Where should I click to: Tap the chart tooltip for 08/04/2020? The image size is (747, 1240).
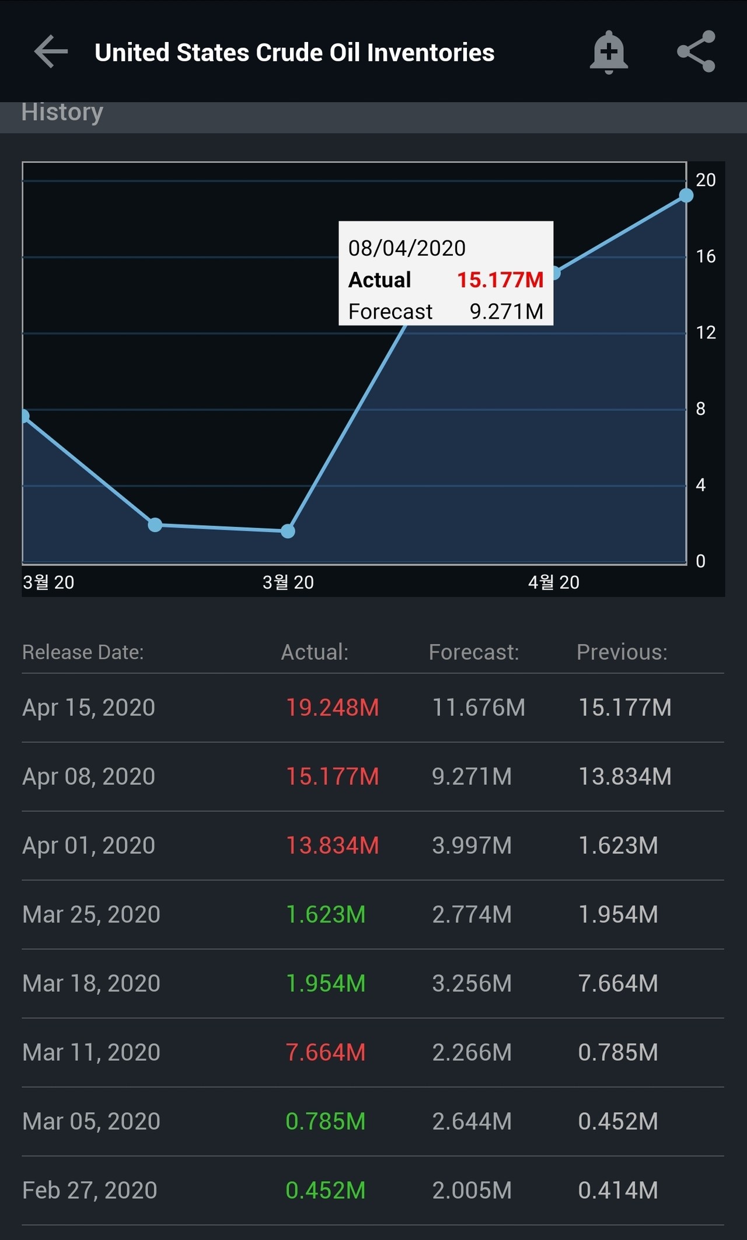pos(446,273)
